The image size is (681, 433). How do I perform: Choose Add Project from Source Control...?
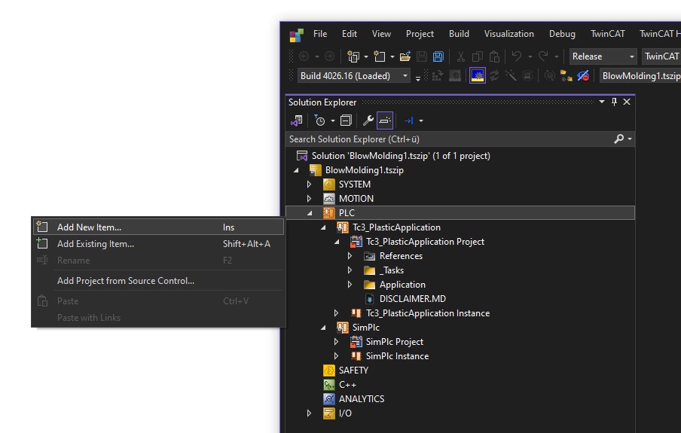click(158, 281)
